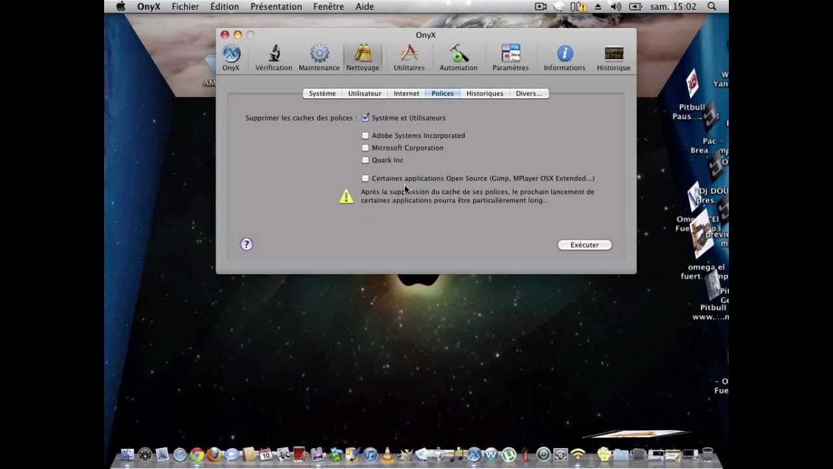This screenshot has width=833, height=469.
Task: Open the Historique toolbar icon
Action: (x=614, y=58)
